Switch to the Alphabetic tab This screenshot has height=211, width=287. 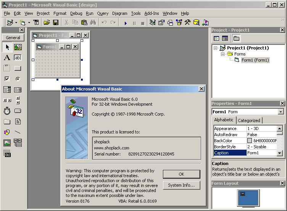224,120
